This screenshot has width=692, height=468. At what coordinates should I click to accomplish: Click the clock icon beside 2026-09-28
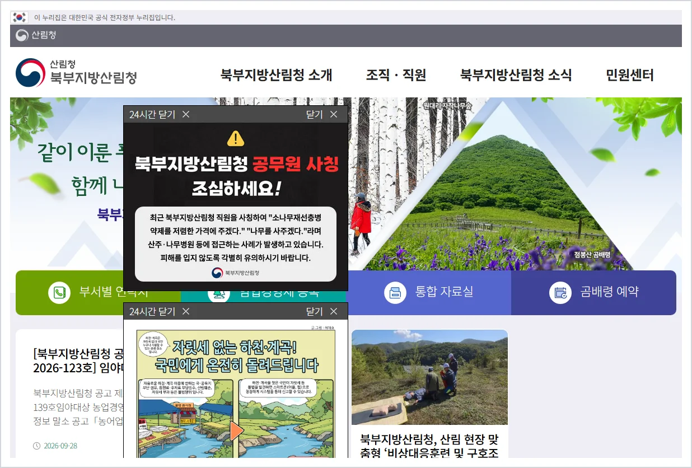tap(37, 446)
